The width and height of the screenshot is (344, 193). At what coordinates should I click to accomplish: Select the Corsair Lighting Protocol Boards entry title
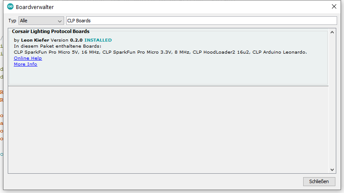click(51, 31)
